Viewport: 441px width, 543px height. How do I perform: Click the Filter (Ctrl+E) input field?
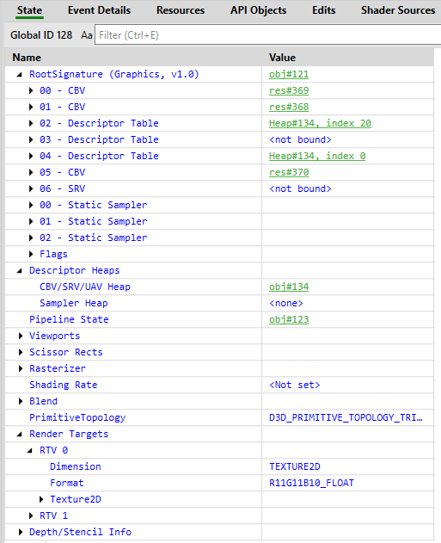(x=267, y=34)
